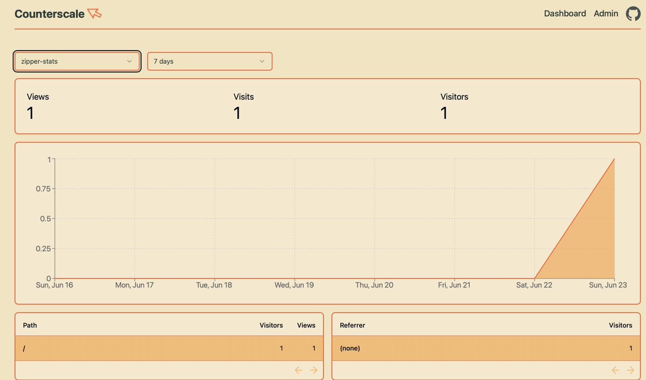The height and width of the screenshot is (380, 646).
Task: Click the Tue, Jun 18 chart axis label
Action: 214,285
